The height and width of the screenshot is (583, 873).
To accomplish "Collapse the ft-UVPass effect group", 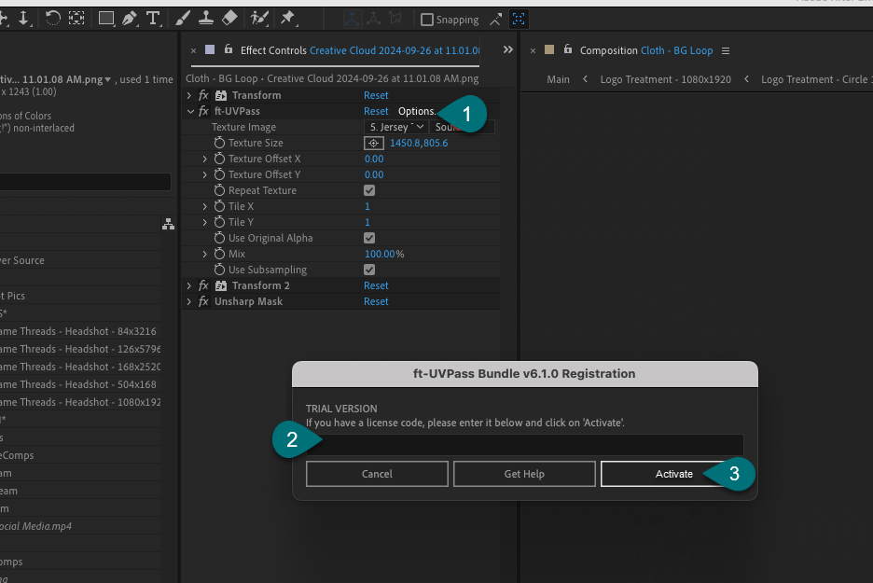I will click(190, 111).
